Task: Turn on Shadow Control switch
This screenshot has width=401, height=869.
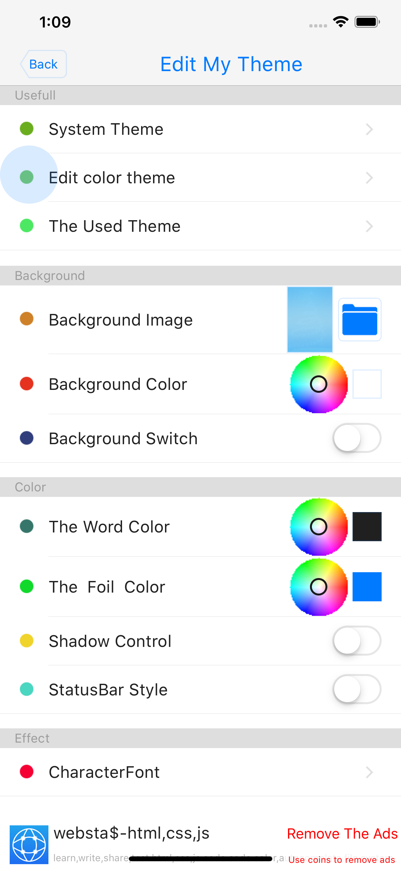Action: pos(356,641)
